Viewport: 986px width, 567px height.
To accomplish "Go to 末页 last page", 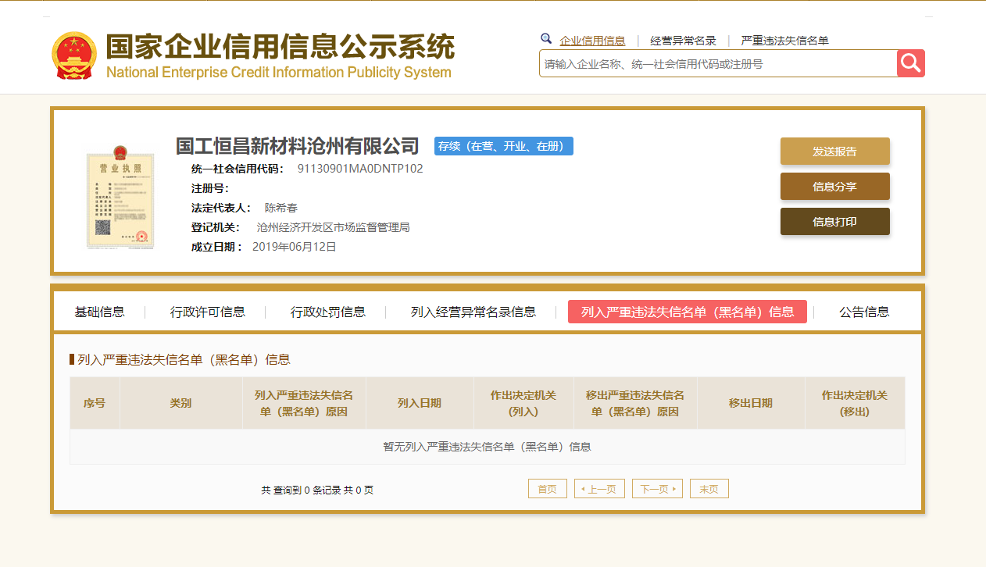I will pos(709,489).
